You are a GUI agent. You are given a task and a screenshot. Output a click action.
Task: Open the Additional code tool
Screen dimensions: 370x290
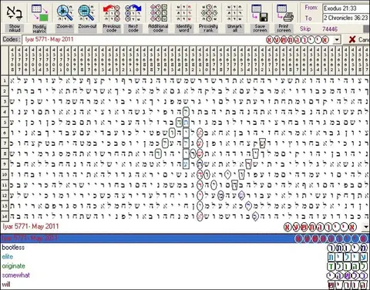(158, 13)
